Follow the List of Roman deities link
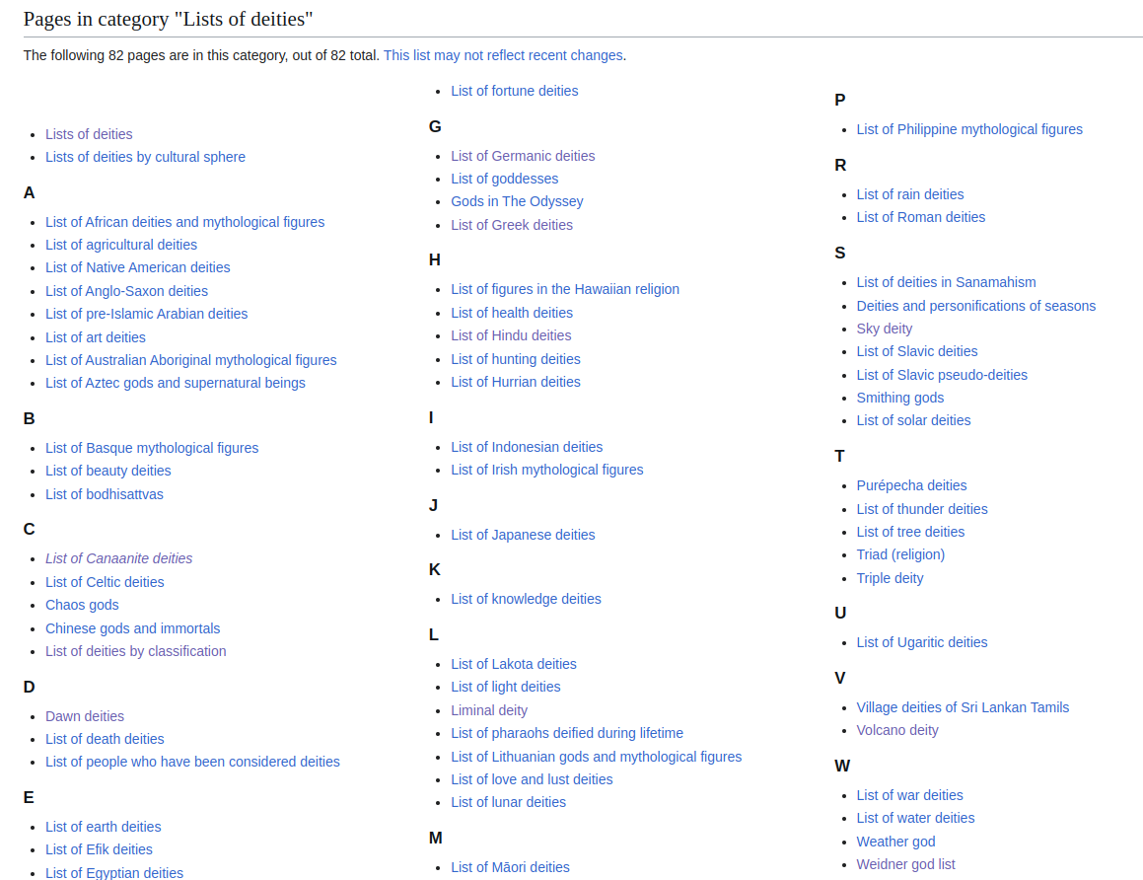The width and height of the screenshot is (1143, 880). tap(920, 216)
